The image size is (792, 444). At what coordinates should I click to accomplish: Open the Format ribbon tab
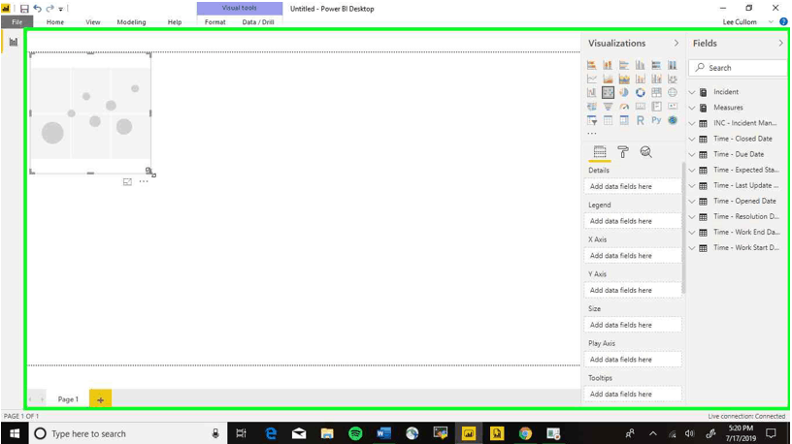point(215,21)
